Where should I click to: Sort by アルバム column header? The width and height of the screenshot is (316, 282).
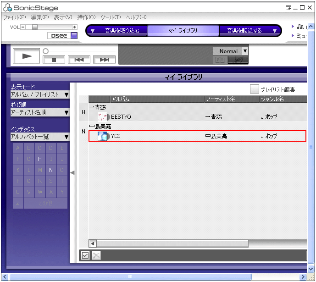(157, 99)
